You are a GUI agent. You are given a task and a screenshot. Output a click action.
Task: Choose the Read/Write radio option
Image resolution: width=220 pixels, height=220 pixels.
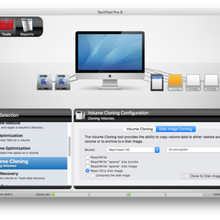pos(87,157)
